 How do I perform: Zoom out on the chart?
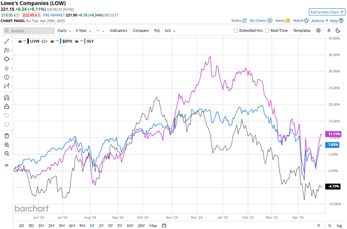pyautogui.click(x=7, y=154)
